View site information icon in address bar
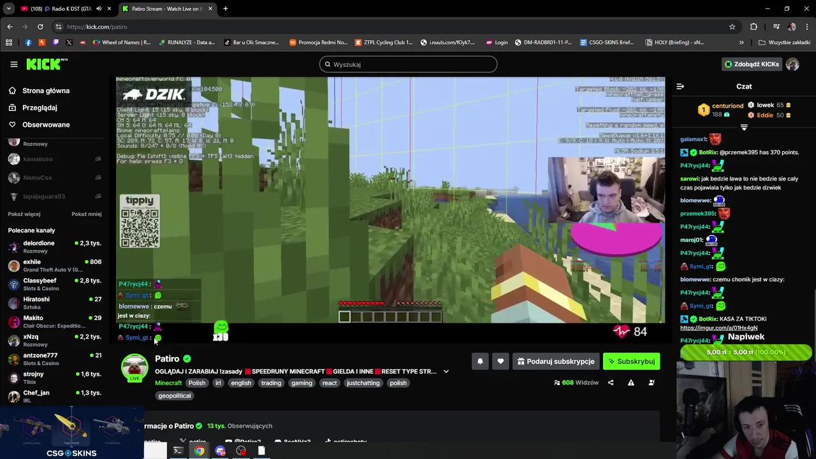The image size is (816, 459). [x=59, y=27]
